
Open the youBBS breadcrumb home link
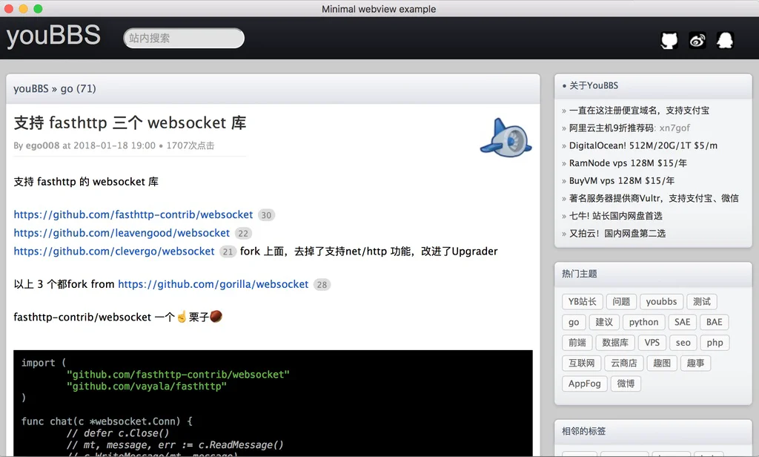(30, 89)
